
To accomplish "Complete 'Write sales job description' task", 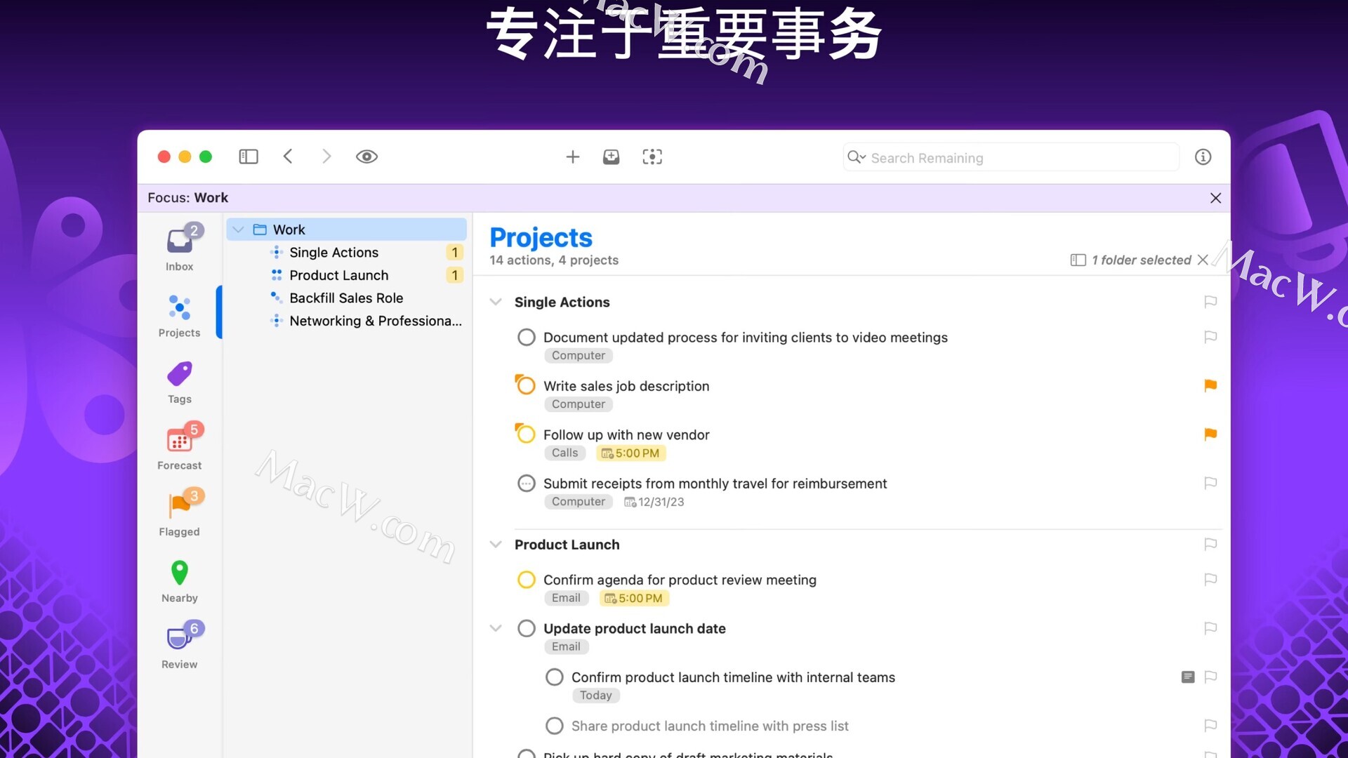I will [x=526, y=386].
